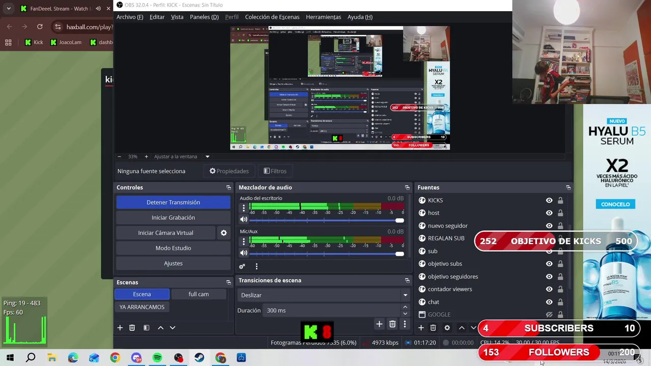Click Iniciar Grabación button
The image size is (651, 366).
click(x=173, y=218)
